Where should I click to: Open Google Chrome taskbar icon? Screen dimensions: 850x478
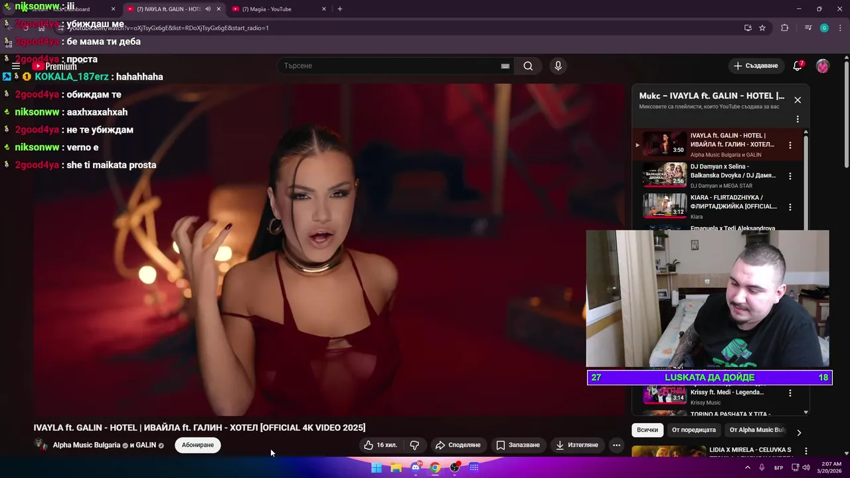(435, 467)
